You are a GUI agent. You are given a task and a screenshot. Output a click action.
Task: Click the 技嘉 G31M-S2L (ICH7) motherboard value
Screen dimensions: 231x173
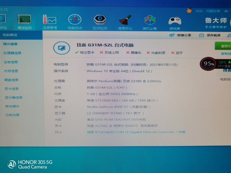(x=107, y=87)
